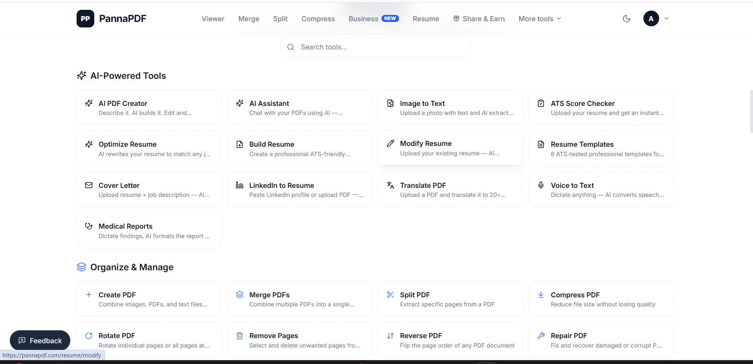The height and width of the screenshot is (364, 753).
Task: Click the PannaPDF PP logo icon
Action: [x=85, y=18]
